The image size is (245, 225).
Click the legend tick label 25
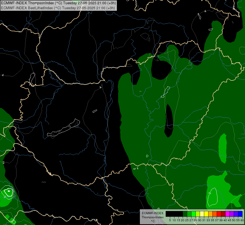point(187,220)
